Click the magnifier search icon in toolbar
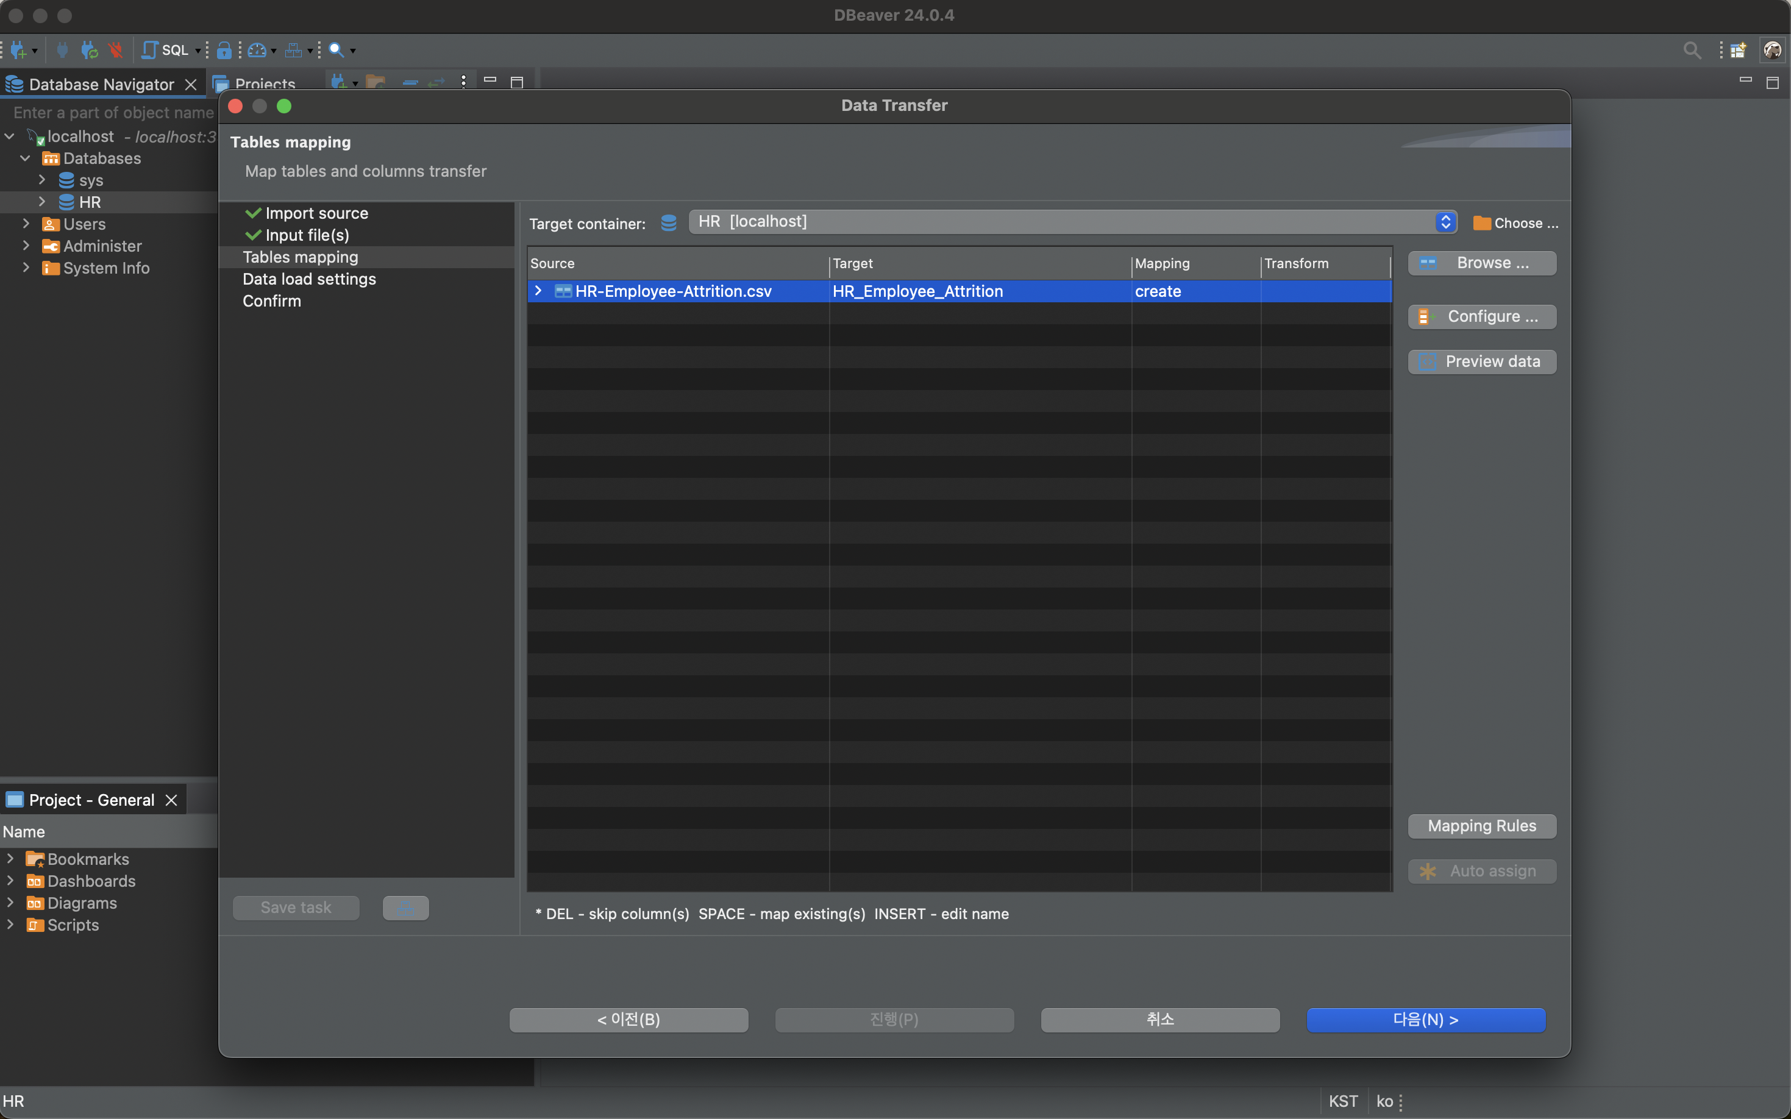The height and width of the screenshot is (1119, 1791). 336,49
